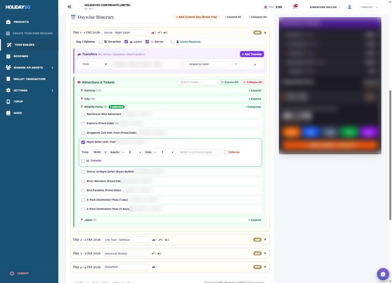The image size is (392, 283).
Task: Open the Singapore Dollar currency dropdown
Action: point(325,7)
